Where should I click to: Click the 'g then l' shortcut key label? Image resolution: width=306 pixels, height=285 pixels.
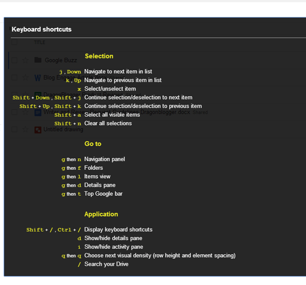pyautogui.click(x=71, y=177)
